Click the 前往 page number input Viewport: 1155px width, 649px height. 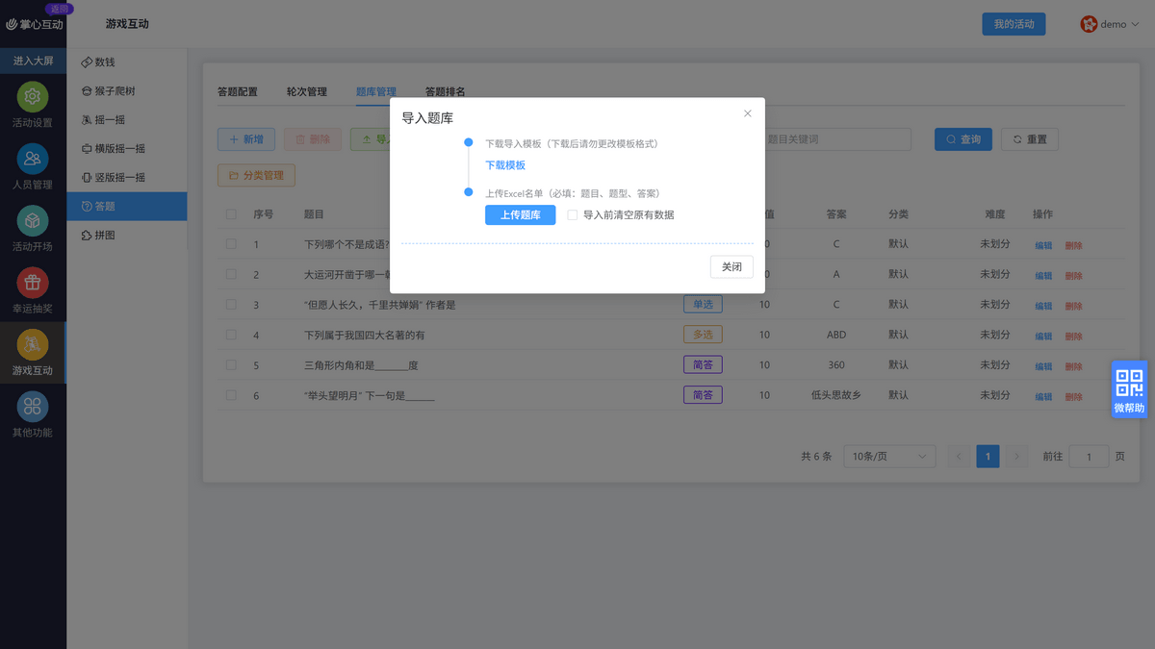pyautogui.click(x=1090, y=457)
